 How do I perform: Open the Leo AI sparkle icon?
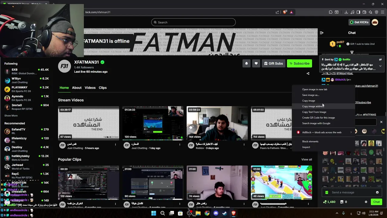pos(370,12)
